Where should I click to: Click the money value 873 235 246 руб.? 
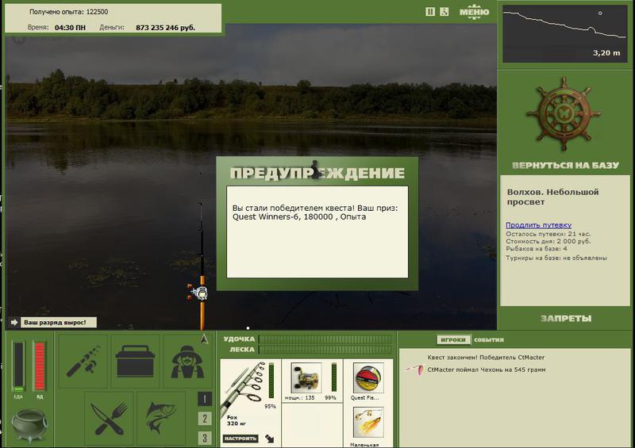tap(165, 28)
